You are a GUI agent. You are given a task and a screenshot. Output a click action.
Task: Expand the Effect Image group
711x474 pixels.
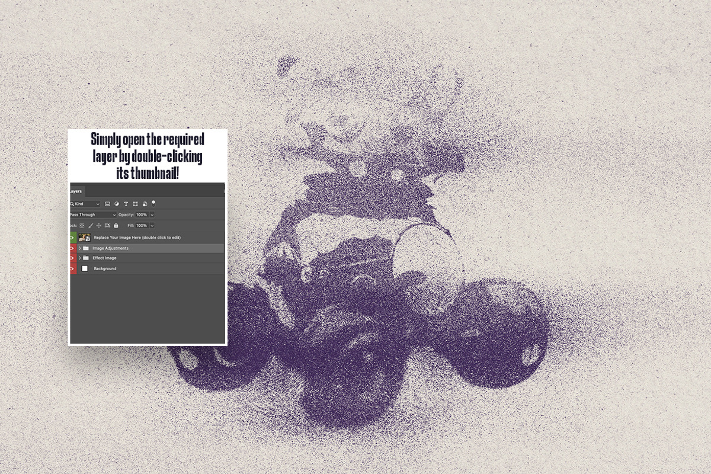point(79,258)
